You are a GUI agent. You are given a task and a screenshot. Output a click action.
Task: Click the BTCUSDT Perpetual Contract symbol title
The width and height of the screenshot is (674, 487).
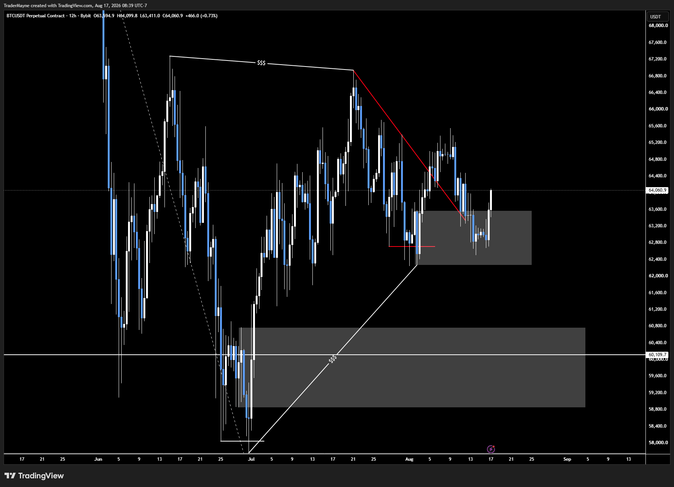pos(36,16)
